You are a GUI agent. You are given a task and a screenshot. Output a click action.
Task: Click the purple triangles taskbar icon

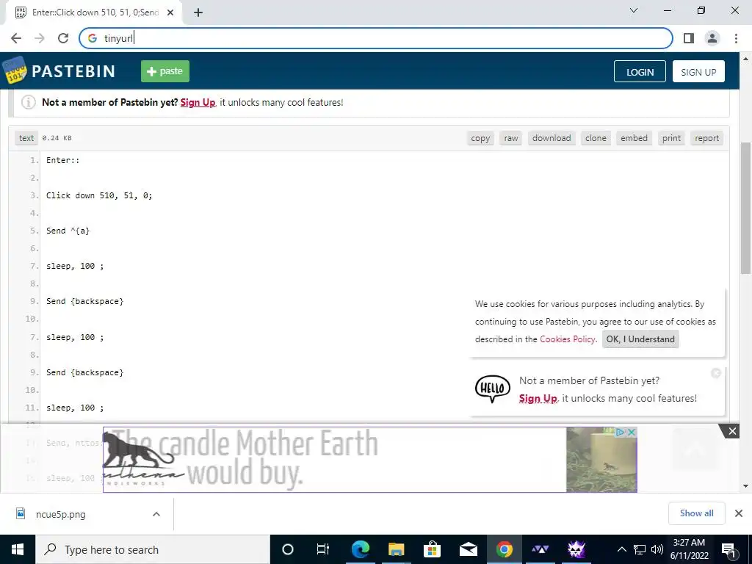[x=540, y=549]
